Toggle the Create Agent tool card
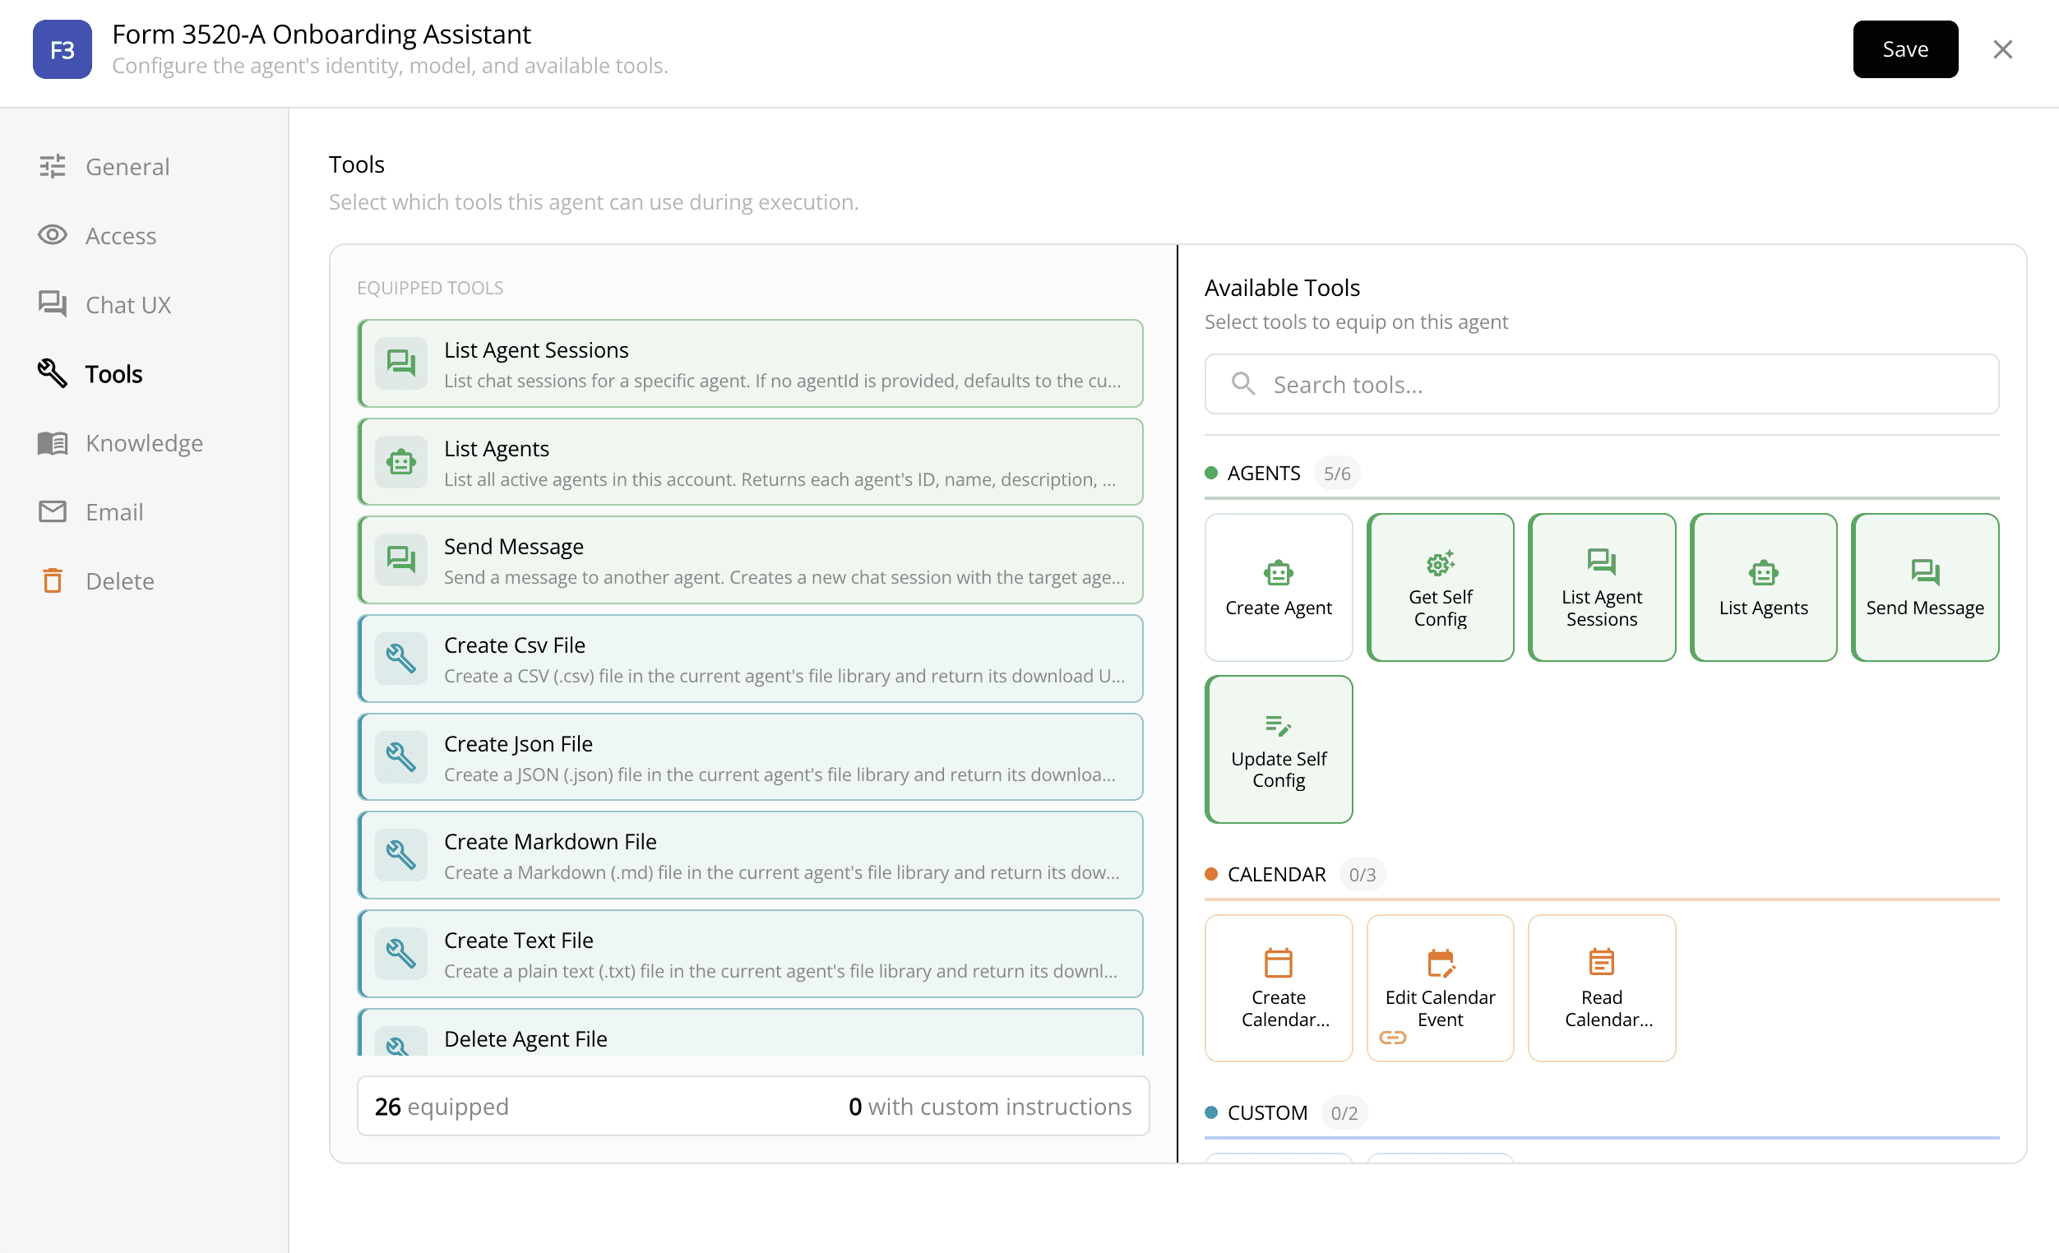Screen dimensions: 2059x1253 [1278, 587]
